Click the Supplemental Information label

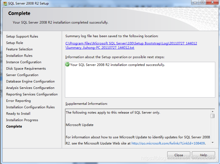pos(86,104)
